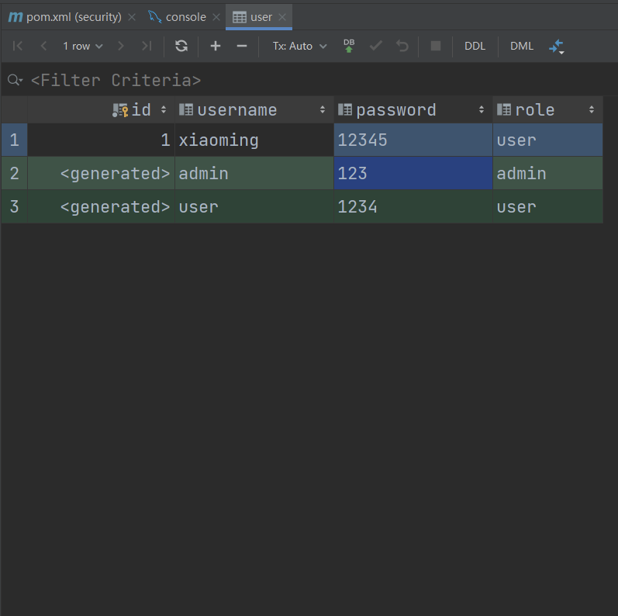Click the generated id cell in row 2
The width and height of the screenshot is (618, 616).
click(x=102, y=174)
